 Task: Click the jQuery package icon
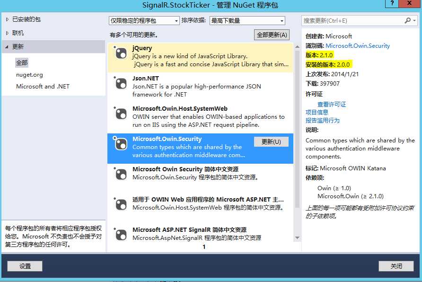coord(120,53)
